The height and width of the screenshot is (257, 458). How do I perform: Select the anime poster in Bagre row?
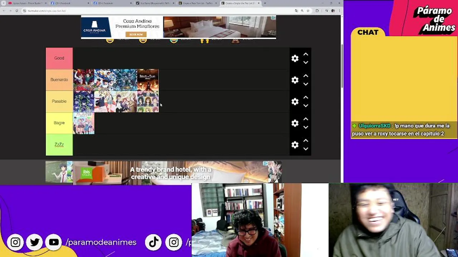click(x=83, y=123)
